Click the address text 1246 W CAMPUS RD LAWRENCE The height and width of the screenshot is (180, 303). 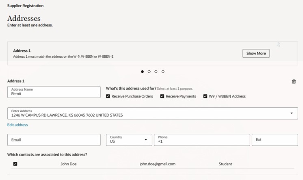[39, 115]
